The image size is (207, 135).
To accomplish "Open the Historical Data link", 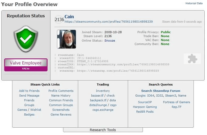I will click(194, 3).
